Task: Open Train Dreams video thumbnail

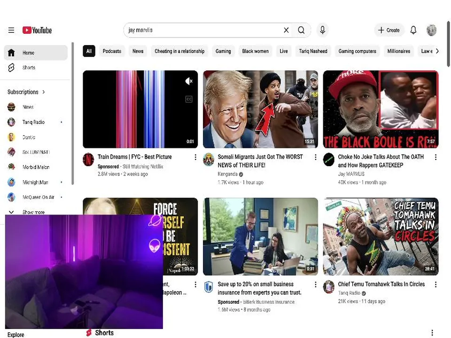Action: (140, 109)
